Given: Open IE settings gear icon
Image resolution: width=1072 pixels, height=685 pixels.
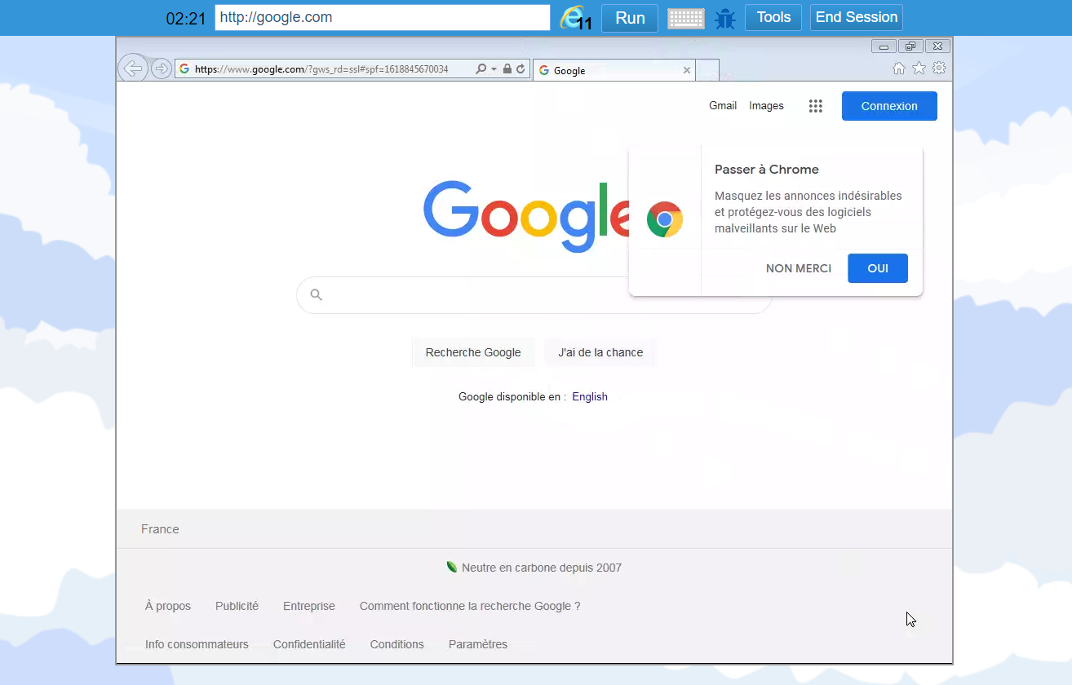Looking at the screenshot, I should [939, 68].
